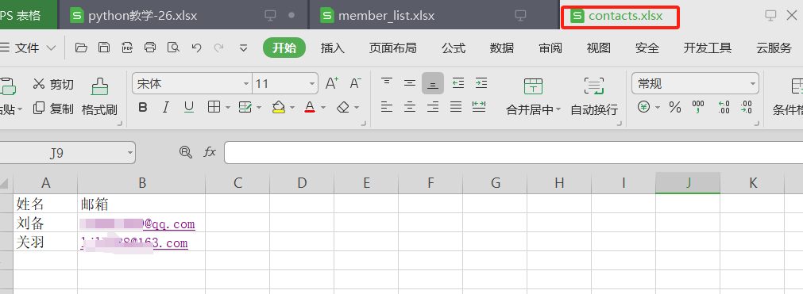Switch to 数据 ribbon tab

(502, 48)
